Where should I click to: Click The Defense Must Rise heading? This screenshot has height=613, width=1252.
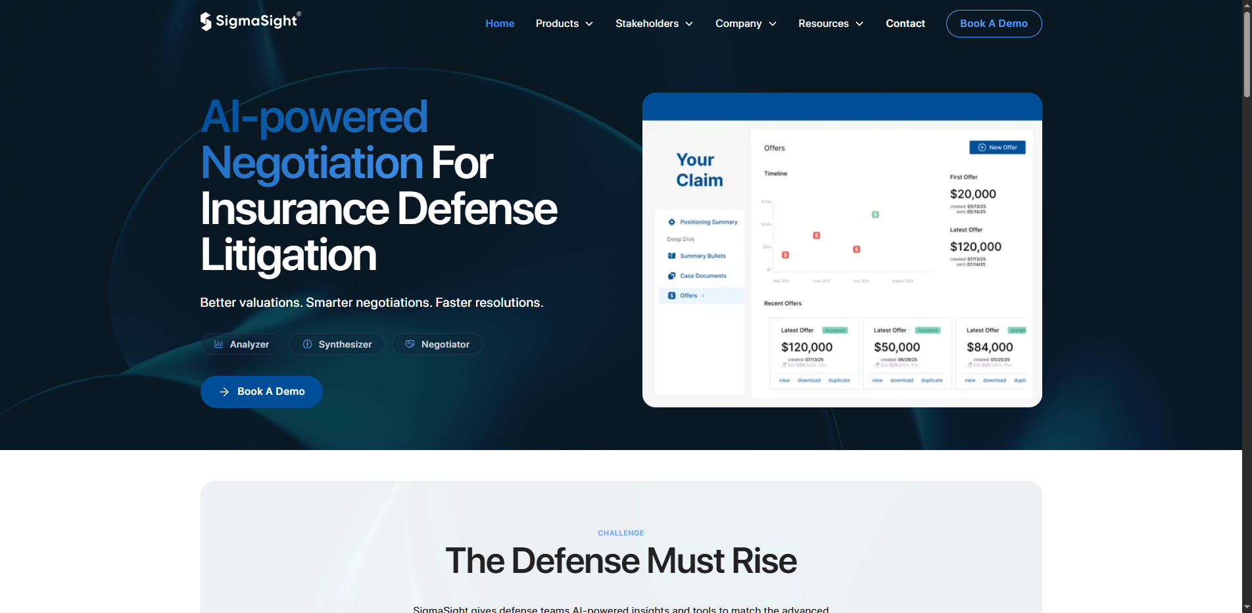click(x=621, y=561)
